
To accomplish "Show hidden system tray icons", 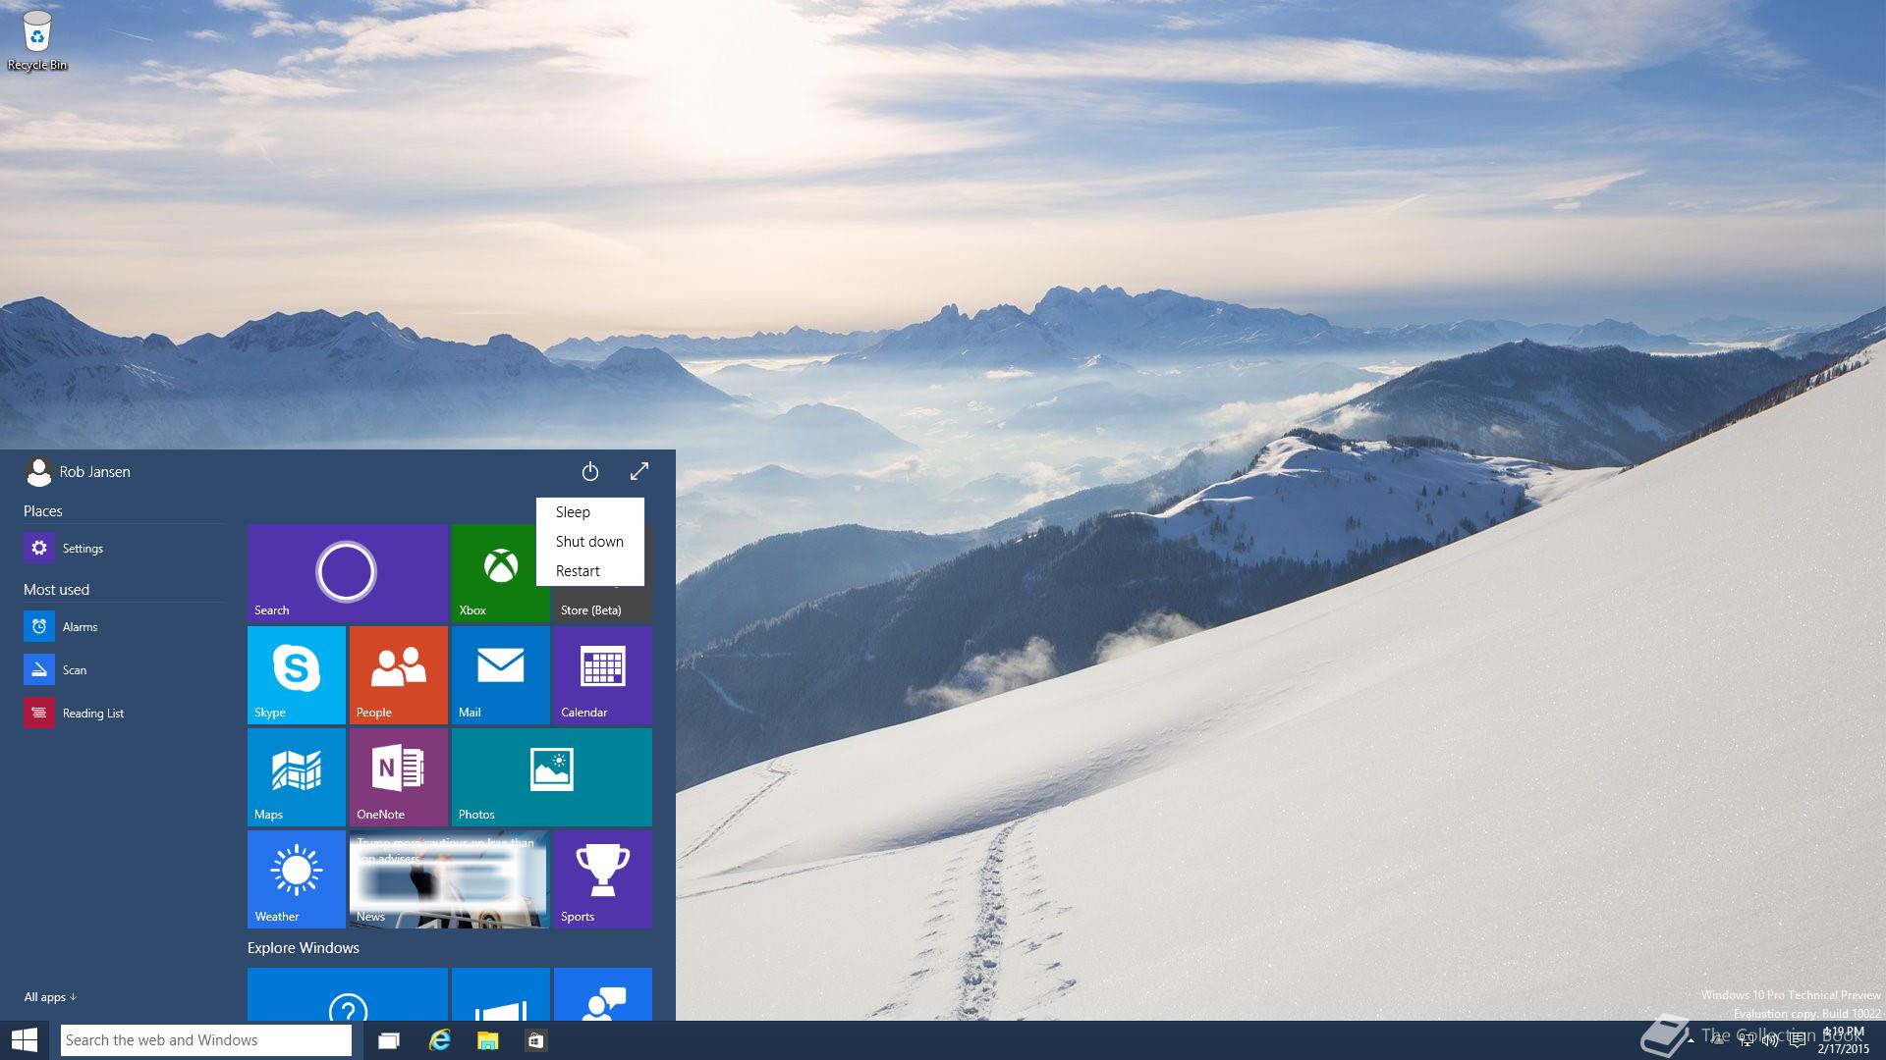I will 1691,1040.
